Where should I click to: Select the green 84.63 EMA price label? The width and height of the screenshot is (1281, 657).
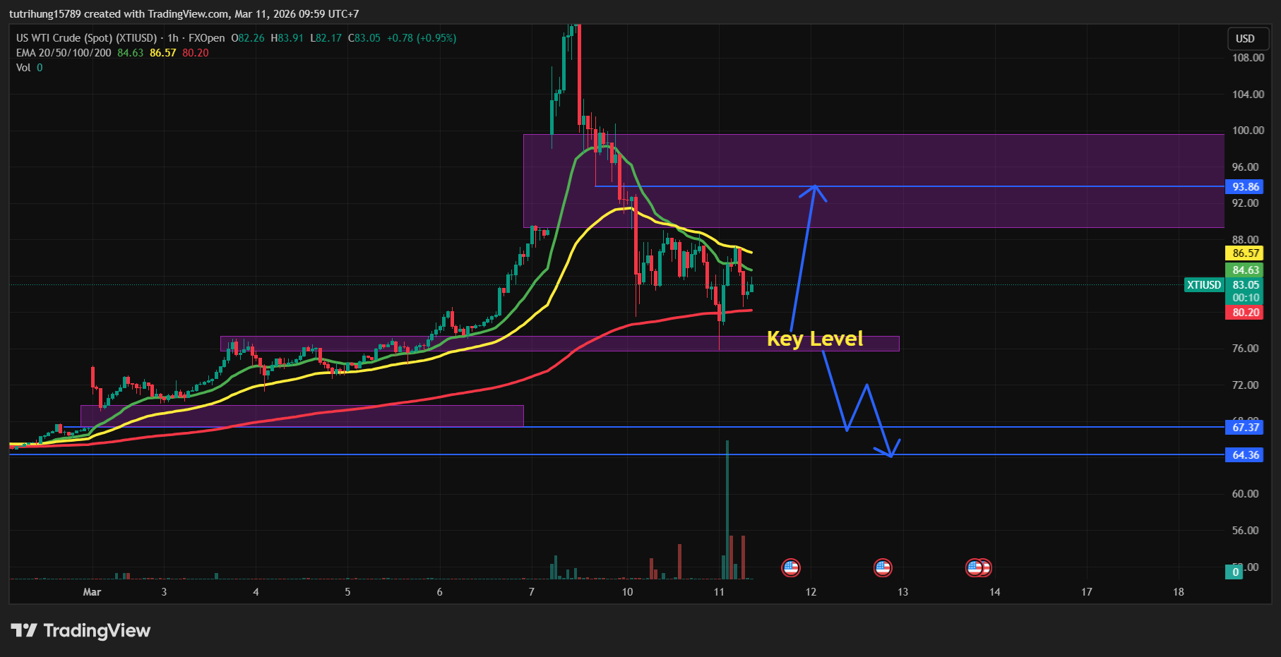click(x=1246, y=270)
